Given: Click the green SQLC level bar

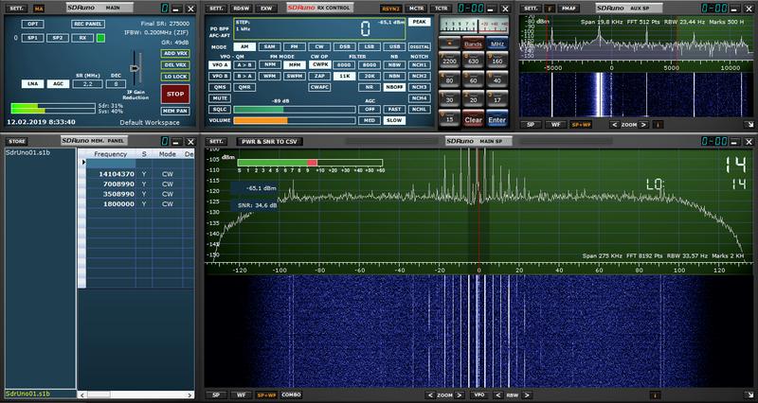Looking at the screenshot, I should click(258, 110).
